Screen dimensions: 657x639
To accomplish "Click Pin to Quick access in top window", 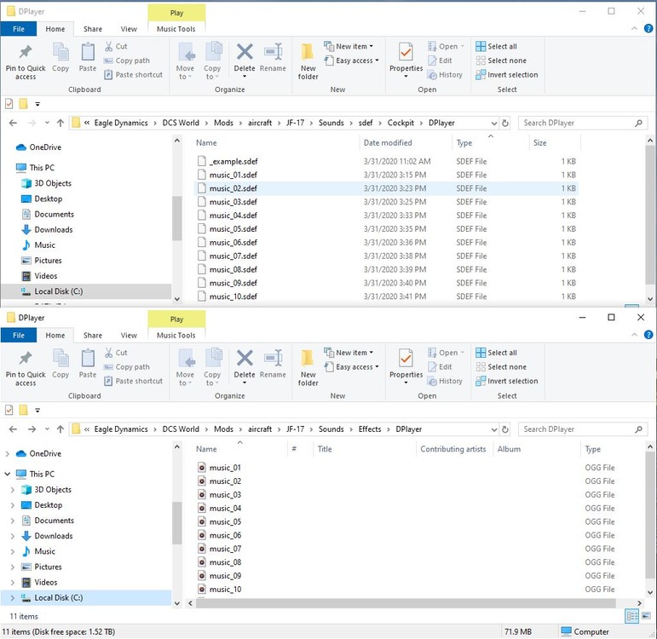I will click(x=26, y=61).
